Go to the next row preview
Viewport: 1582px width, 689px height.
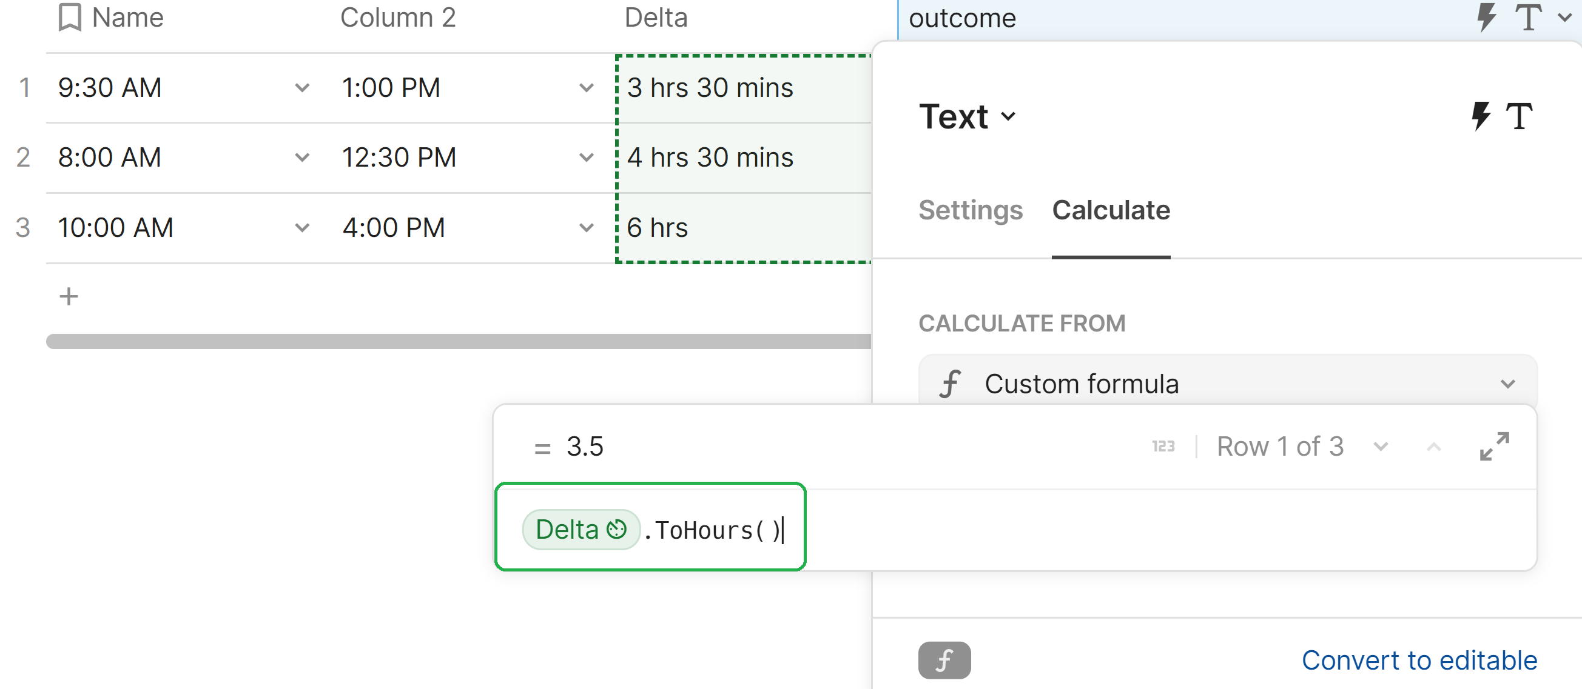1381,446
